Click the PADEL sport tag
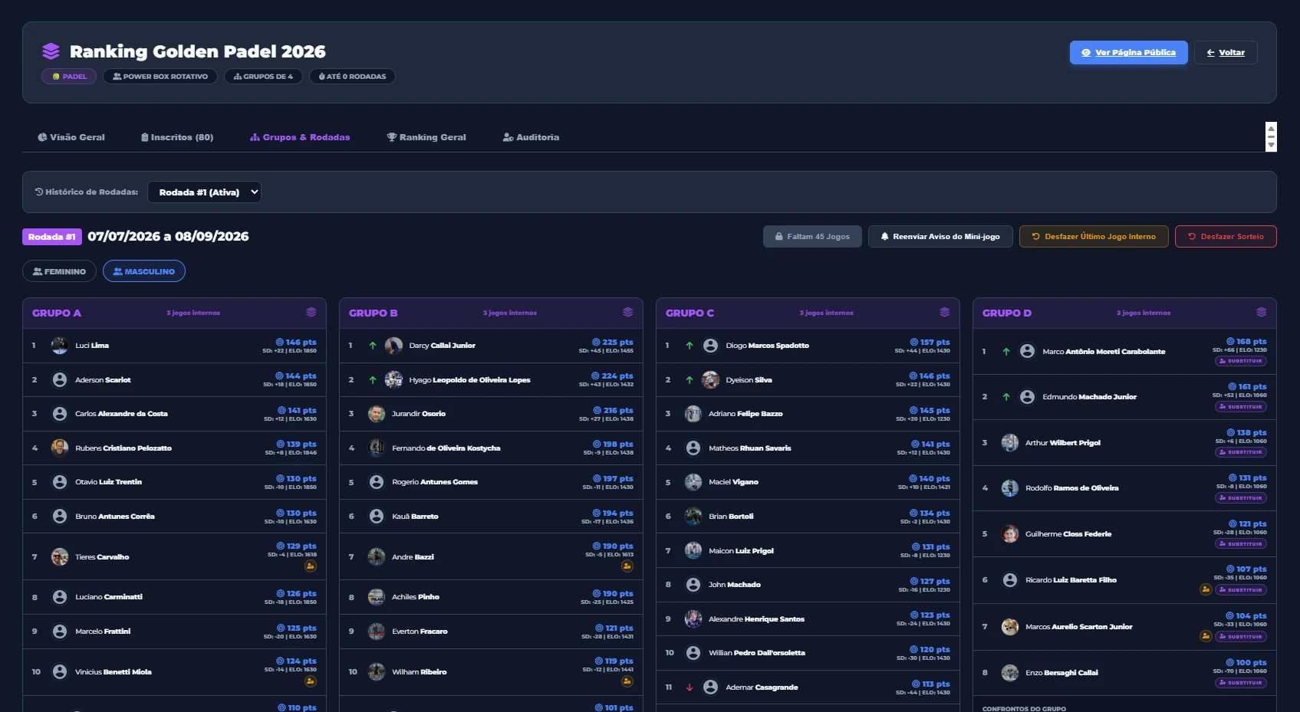This screenshot has width=1300, height=712. pyautogui.click(x=69, y=77)
